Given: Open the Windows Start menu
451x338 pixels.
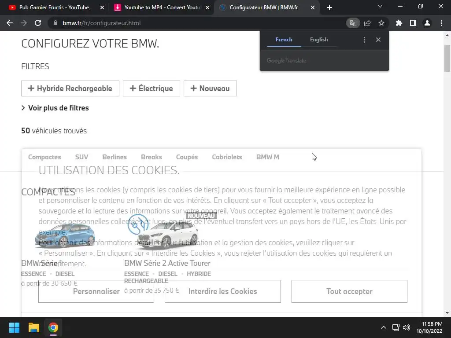Looking at the screenshot, I should point(14,327).
